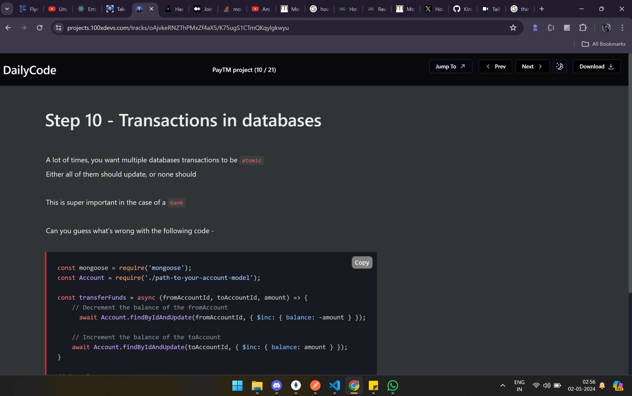Open the clock and date panel
This screenshot has height=396, width=632.
[x=581, y=385]
